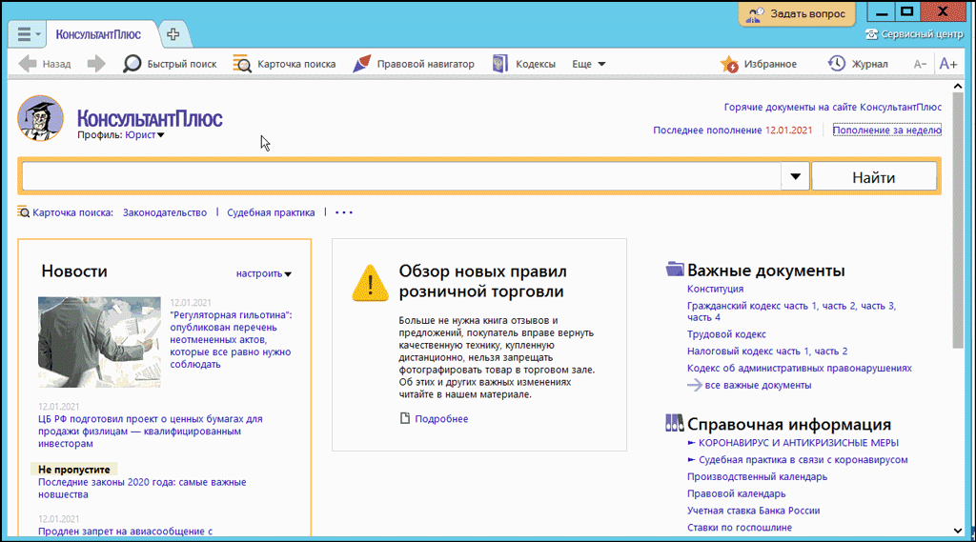This screenshot has height=542, width=976.
Task: Open Налоговый кодекс link
Action: (x=767, y=351)
